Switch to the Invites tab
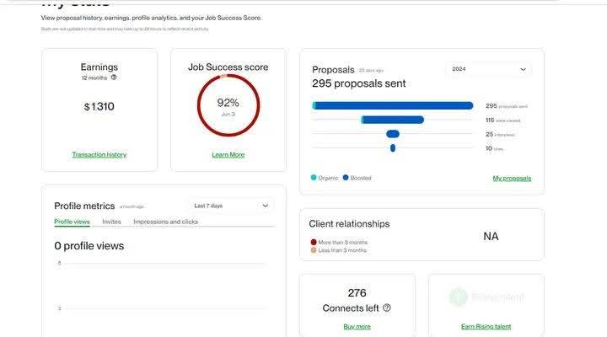Viewport: 607px width, 337px height. 111,222
